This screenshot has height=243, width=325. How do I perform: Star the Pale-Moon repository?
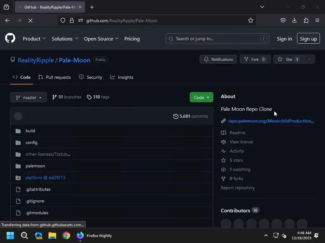click(x=289, y=59)
